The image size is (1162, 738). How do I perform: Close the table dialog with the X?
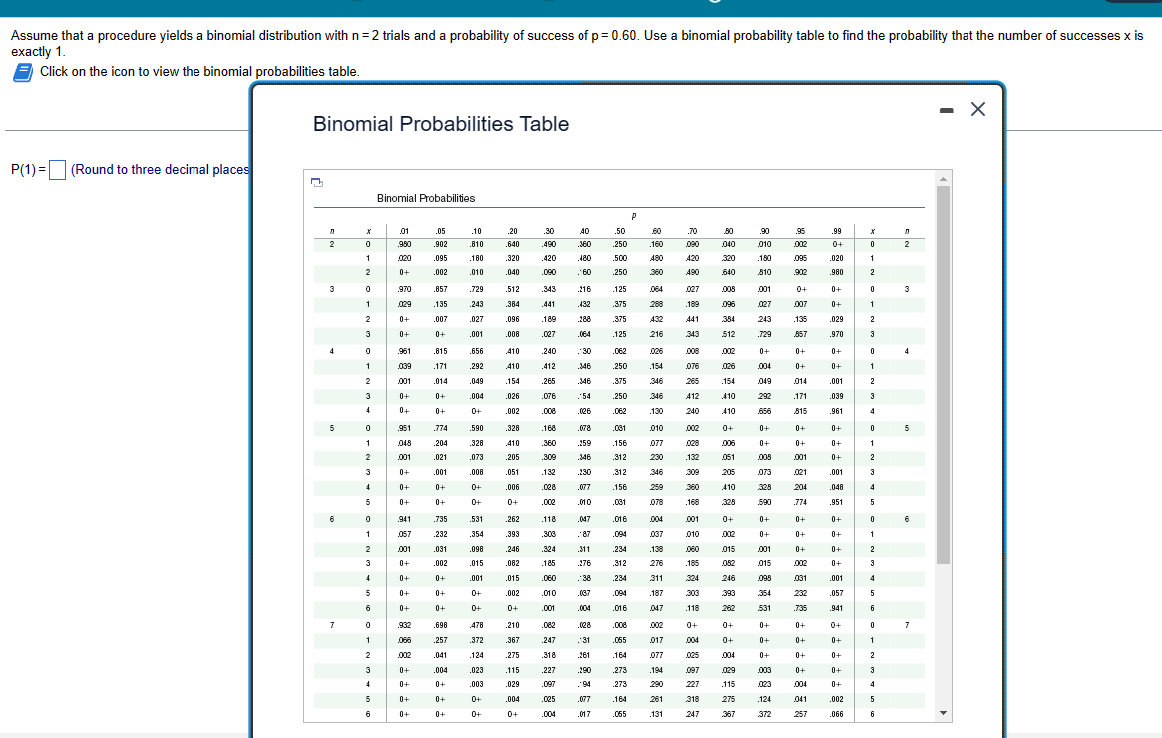click(977, 109)
